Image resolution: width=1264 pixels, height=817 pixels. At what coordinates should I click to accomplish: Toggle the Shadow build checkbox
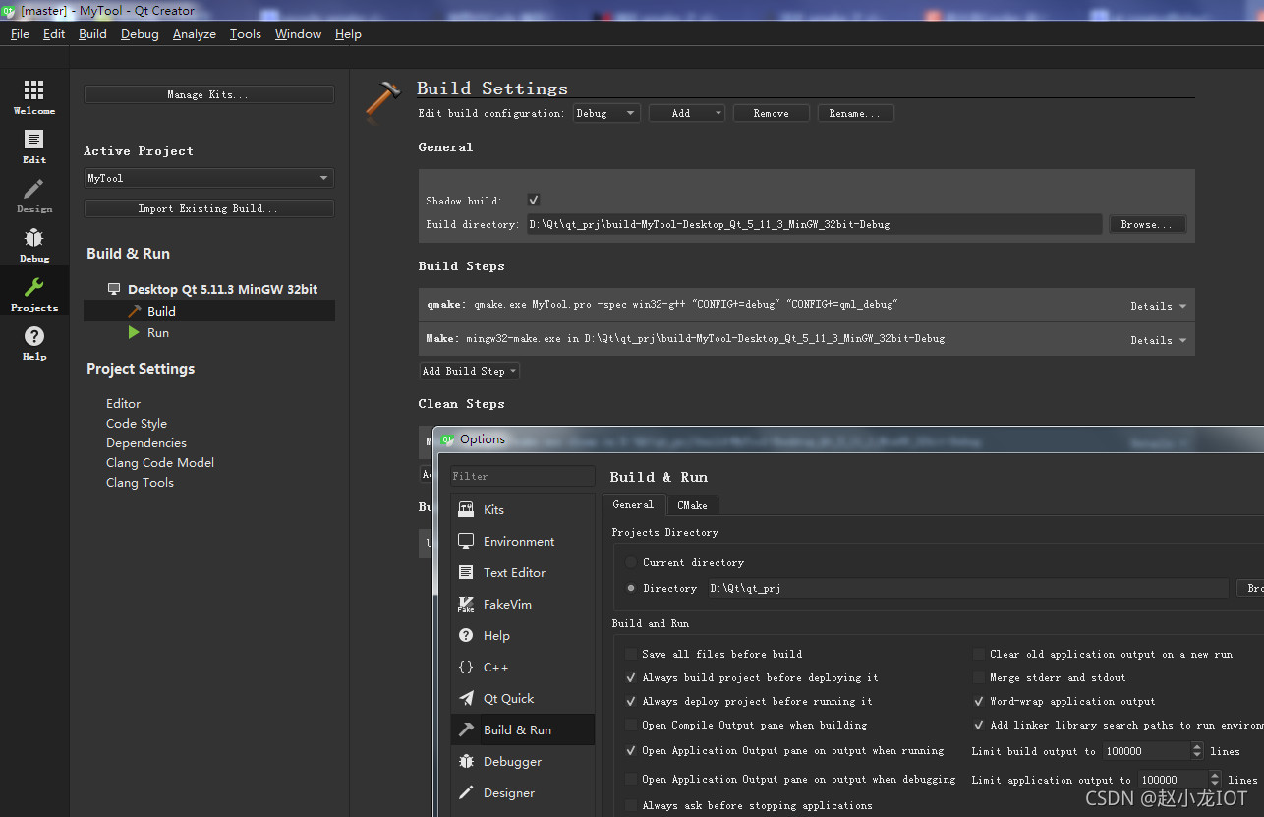[534, 200]
